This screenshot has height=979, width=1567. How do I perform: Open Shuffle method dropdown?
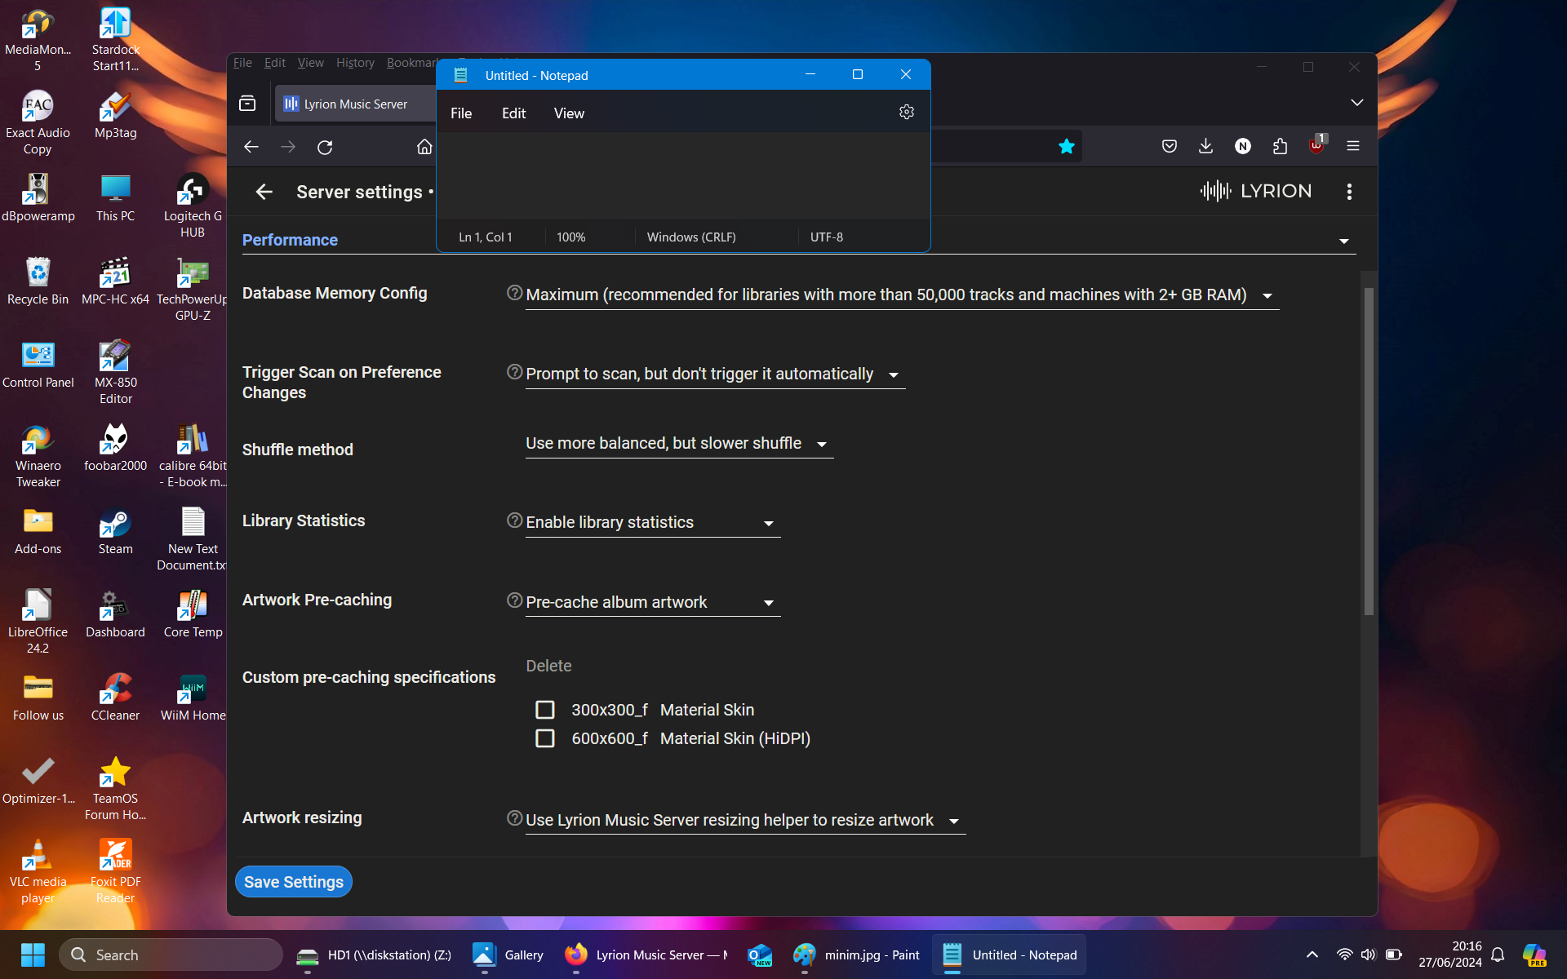(x=679, y=443)
